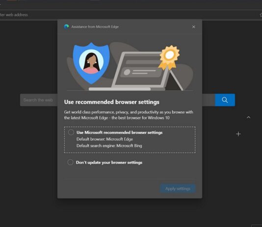Click 'Default search engine: Microsoft Bing' text
Image resolution: width=262 pixels, height=227 pixels.
(109, 145)
